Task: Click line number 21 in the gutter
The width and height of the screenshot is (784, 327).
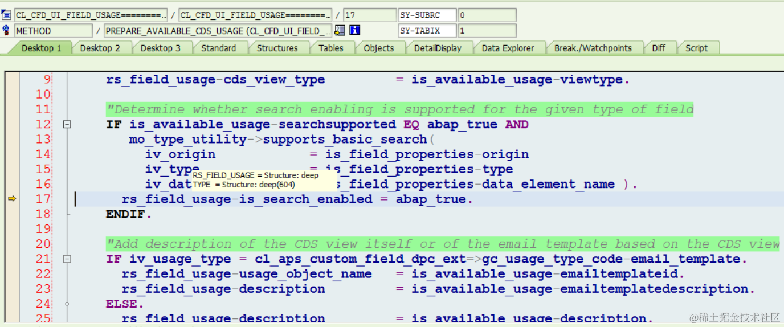Action: coord(43,259)
